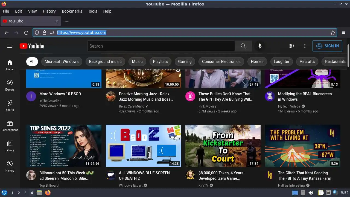
Task: Select the Laughter filter chip
Action: point(282,62)
